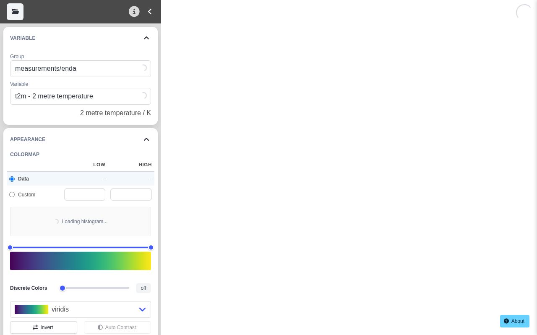Click the 'Discrete Colors' label
This screenshot has height=335, width=537.
(x=29, y=288)
